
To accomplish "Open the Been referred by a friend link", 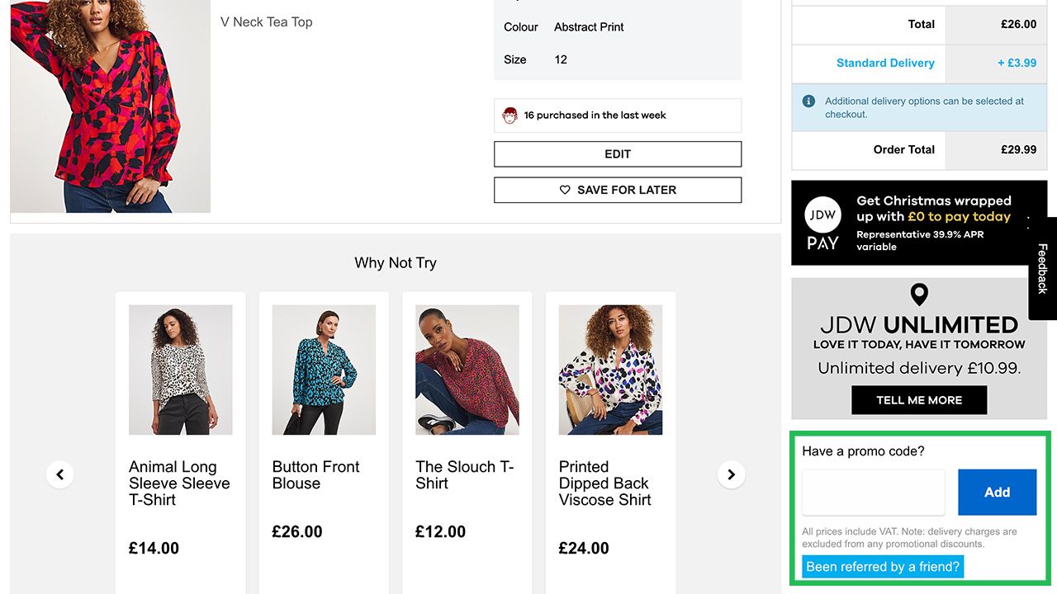I will coord(883,567).
